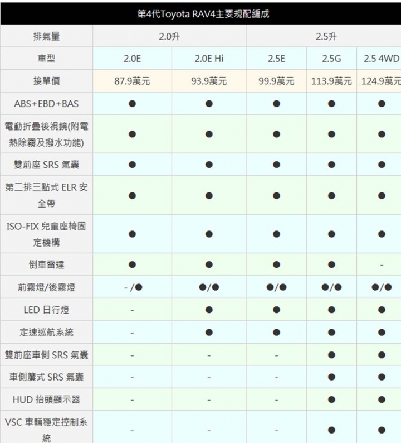Select the HUD 抬頭顯示器 label
The height and width of the screenshot is (443, 401).
point(47,399)
